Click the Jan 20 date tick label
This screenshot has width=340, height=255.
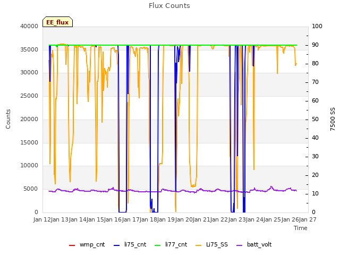184,219
